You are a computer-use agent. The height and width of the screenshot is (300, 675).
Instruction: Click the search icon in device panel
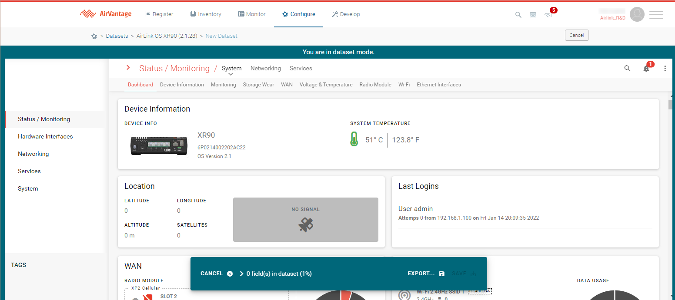[x=627, y=68]
